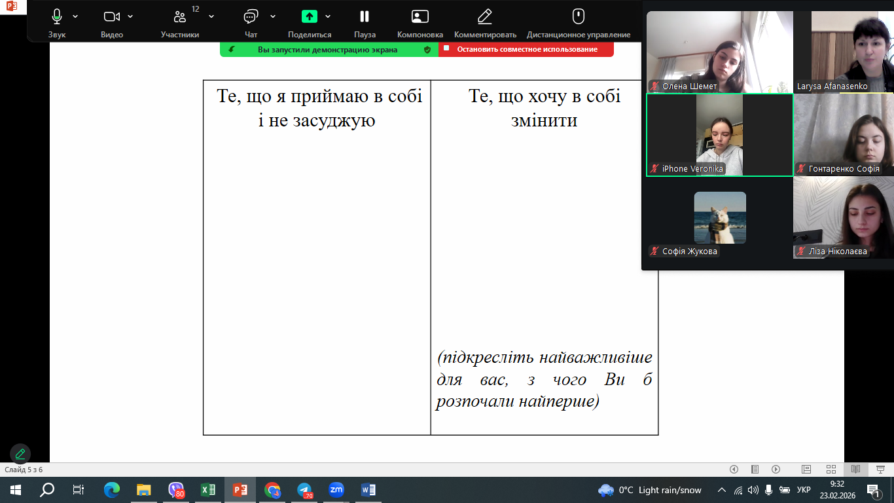This screenshot has width=894, height=503.
Task: Toggle the camera with Видео button
Action: tap(112, 17)
